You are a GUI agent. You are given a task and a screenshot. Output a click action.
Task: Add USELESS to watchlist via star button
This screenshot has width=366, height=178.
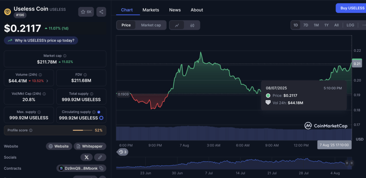pyautogui.click(x=86, y=12)
